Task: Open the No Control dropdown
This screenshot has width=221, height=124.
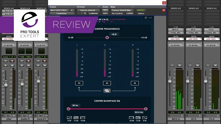Action: tap(118, 14)
